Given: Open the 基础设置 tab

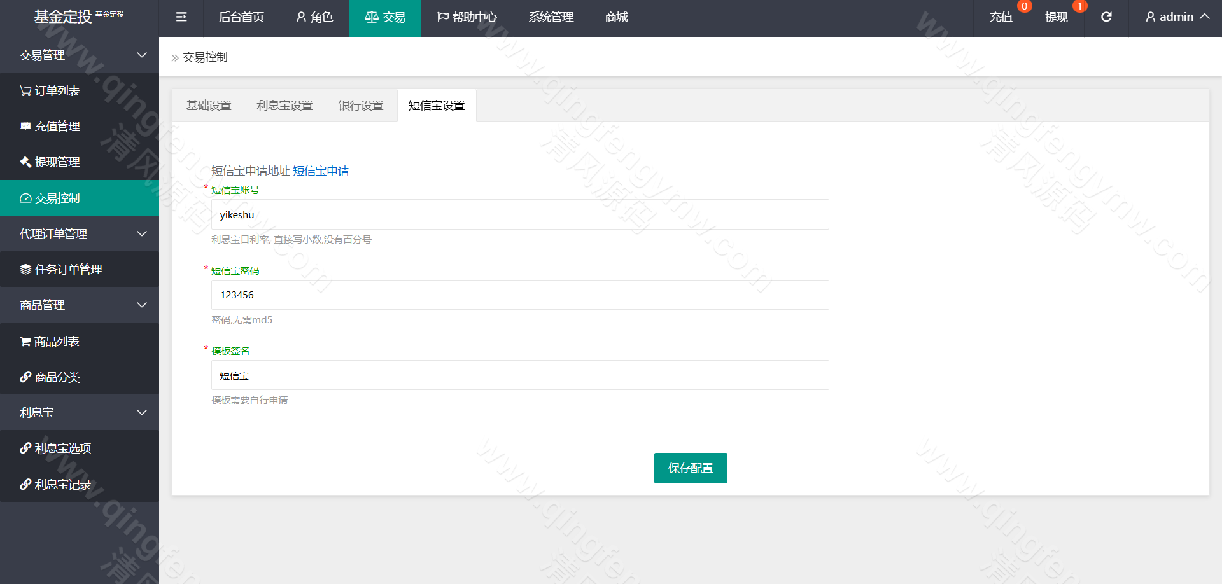Looking at the screenshot, I should pyautogui.click(x=208, y=105).
